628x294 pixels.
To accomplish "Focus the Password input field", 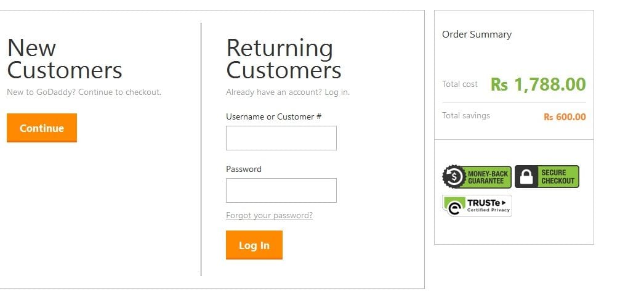I will click(281, 190).
